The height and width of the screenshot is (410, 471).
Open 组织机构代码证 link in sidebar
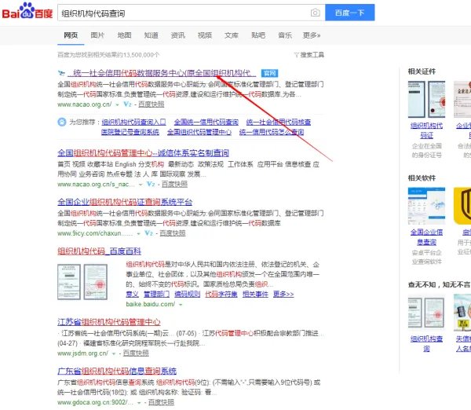[x=426, y=130]
